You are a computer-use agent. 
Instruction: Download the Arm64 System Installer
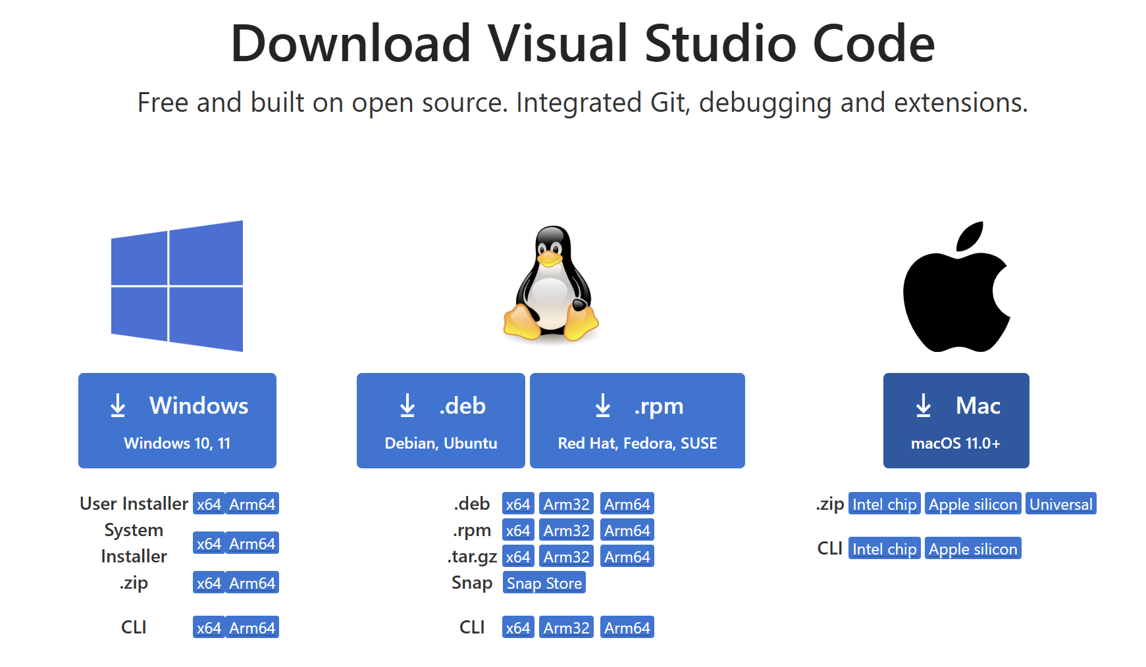253,543
